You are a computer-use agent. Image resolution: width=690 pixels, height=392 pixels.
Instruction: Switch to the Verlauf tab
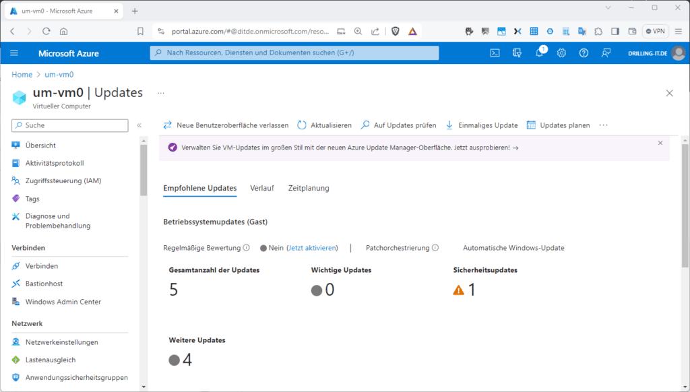(x=262, y=189)
